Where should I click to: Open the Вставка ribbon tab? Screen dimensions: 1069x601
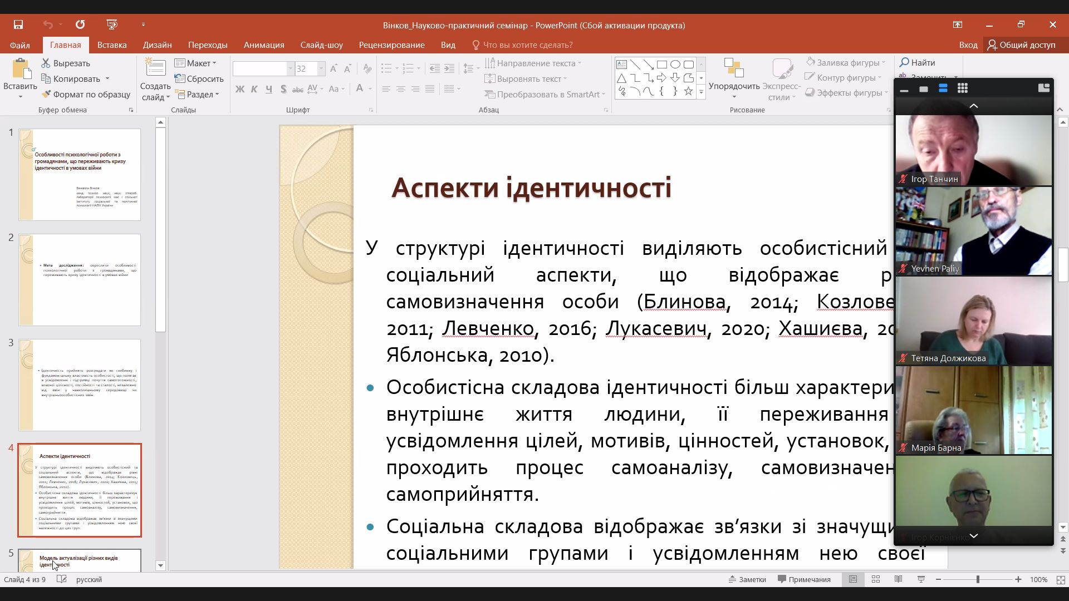pos(112,45)
